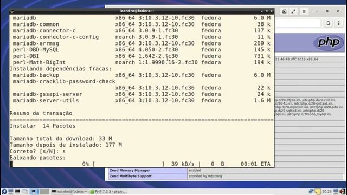Close the browser window

pyautogui.click(x=338, y=11)
